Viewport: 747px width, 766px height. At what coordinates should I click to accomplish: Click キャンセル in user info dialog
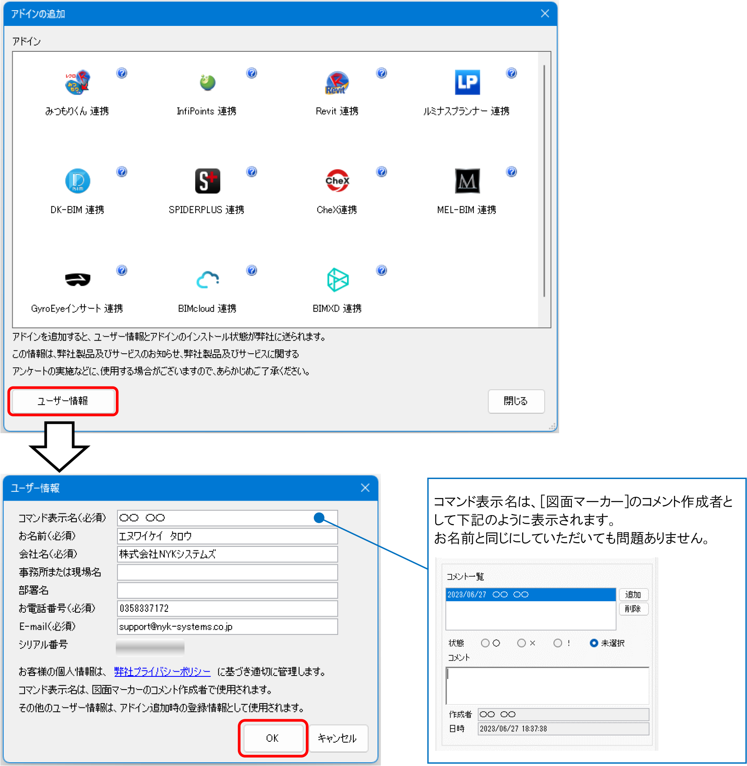[x=338, y=738]
